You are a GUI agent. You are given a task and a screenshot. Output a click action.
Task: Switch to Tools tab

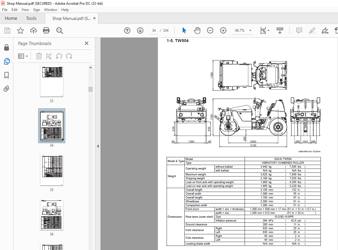(31, 18)
